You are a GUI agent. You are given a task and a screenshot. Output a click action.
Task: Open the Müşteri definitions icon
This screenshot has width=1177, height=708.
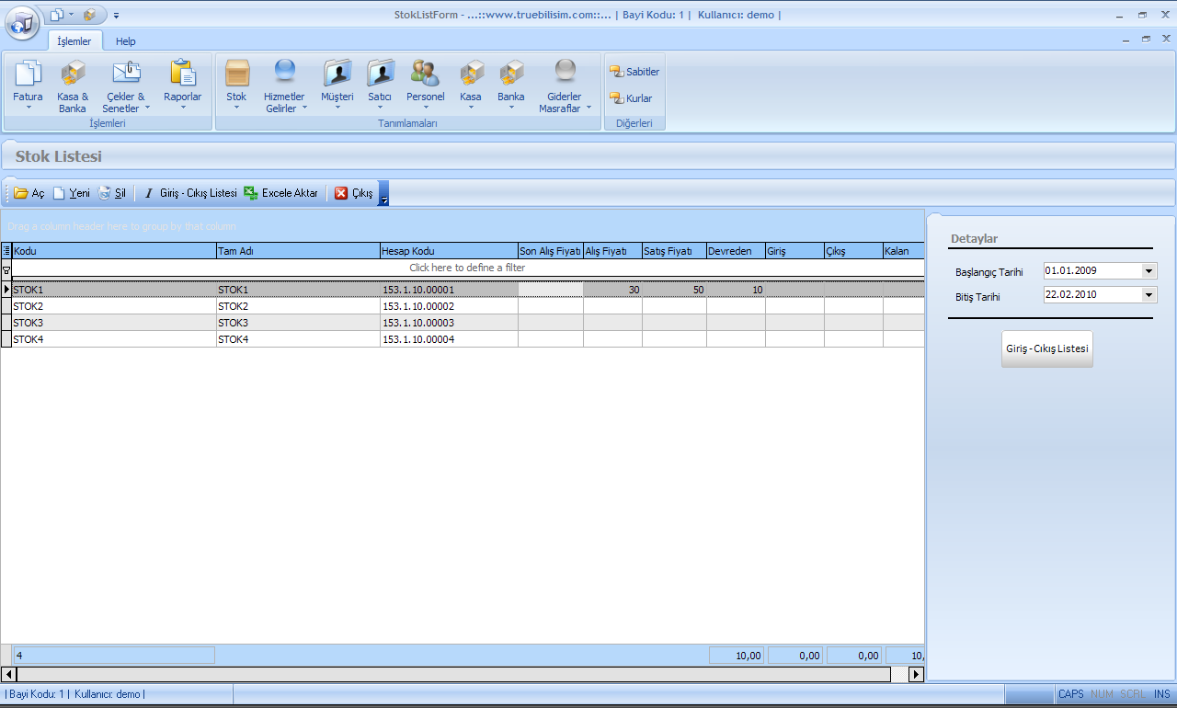coord(337,74)
